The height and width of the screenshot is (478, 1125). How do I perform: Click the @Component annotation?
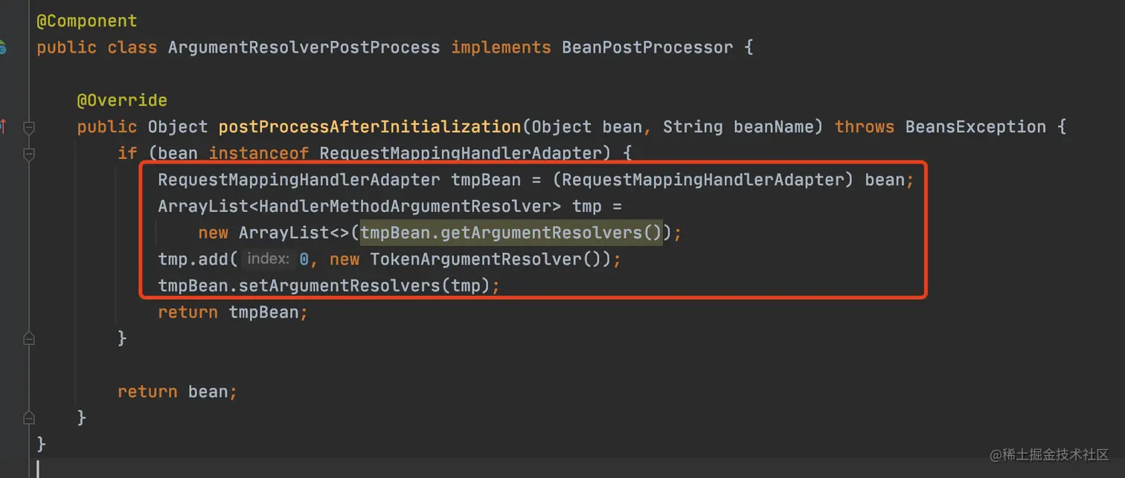pyautogui.click(x=87, y=21)
